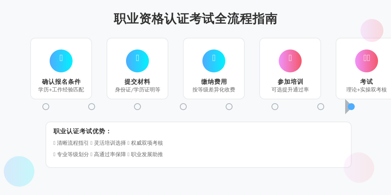Select the filled blue timeline dot
This screenshot has height=195, width=391.
click(x=351, y=107)
